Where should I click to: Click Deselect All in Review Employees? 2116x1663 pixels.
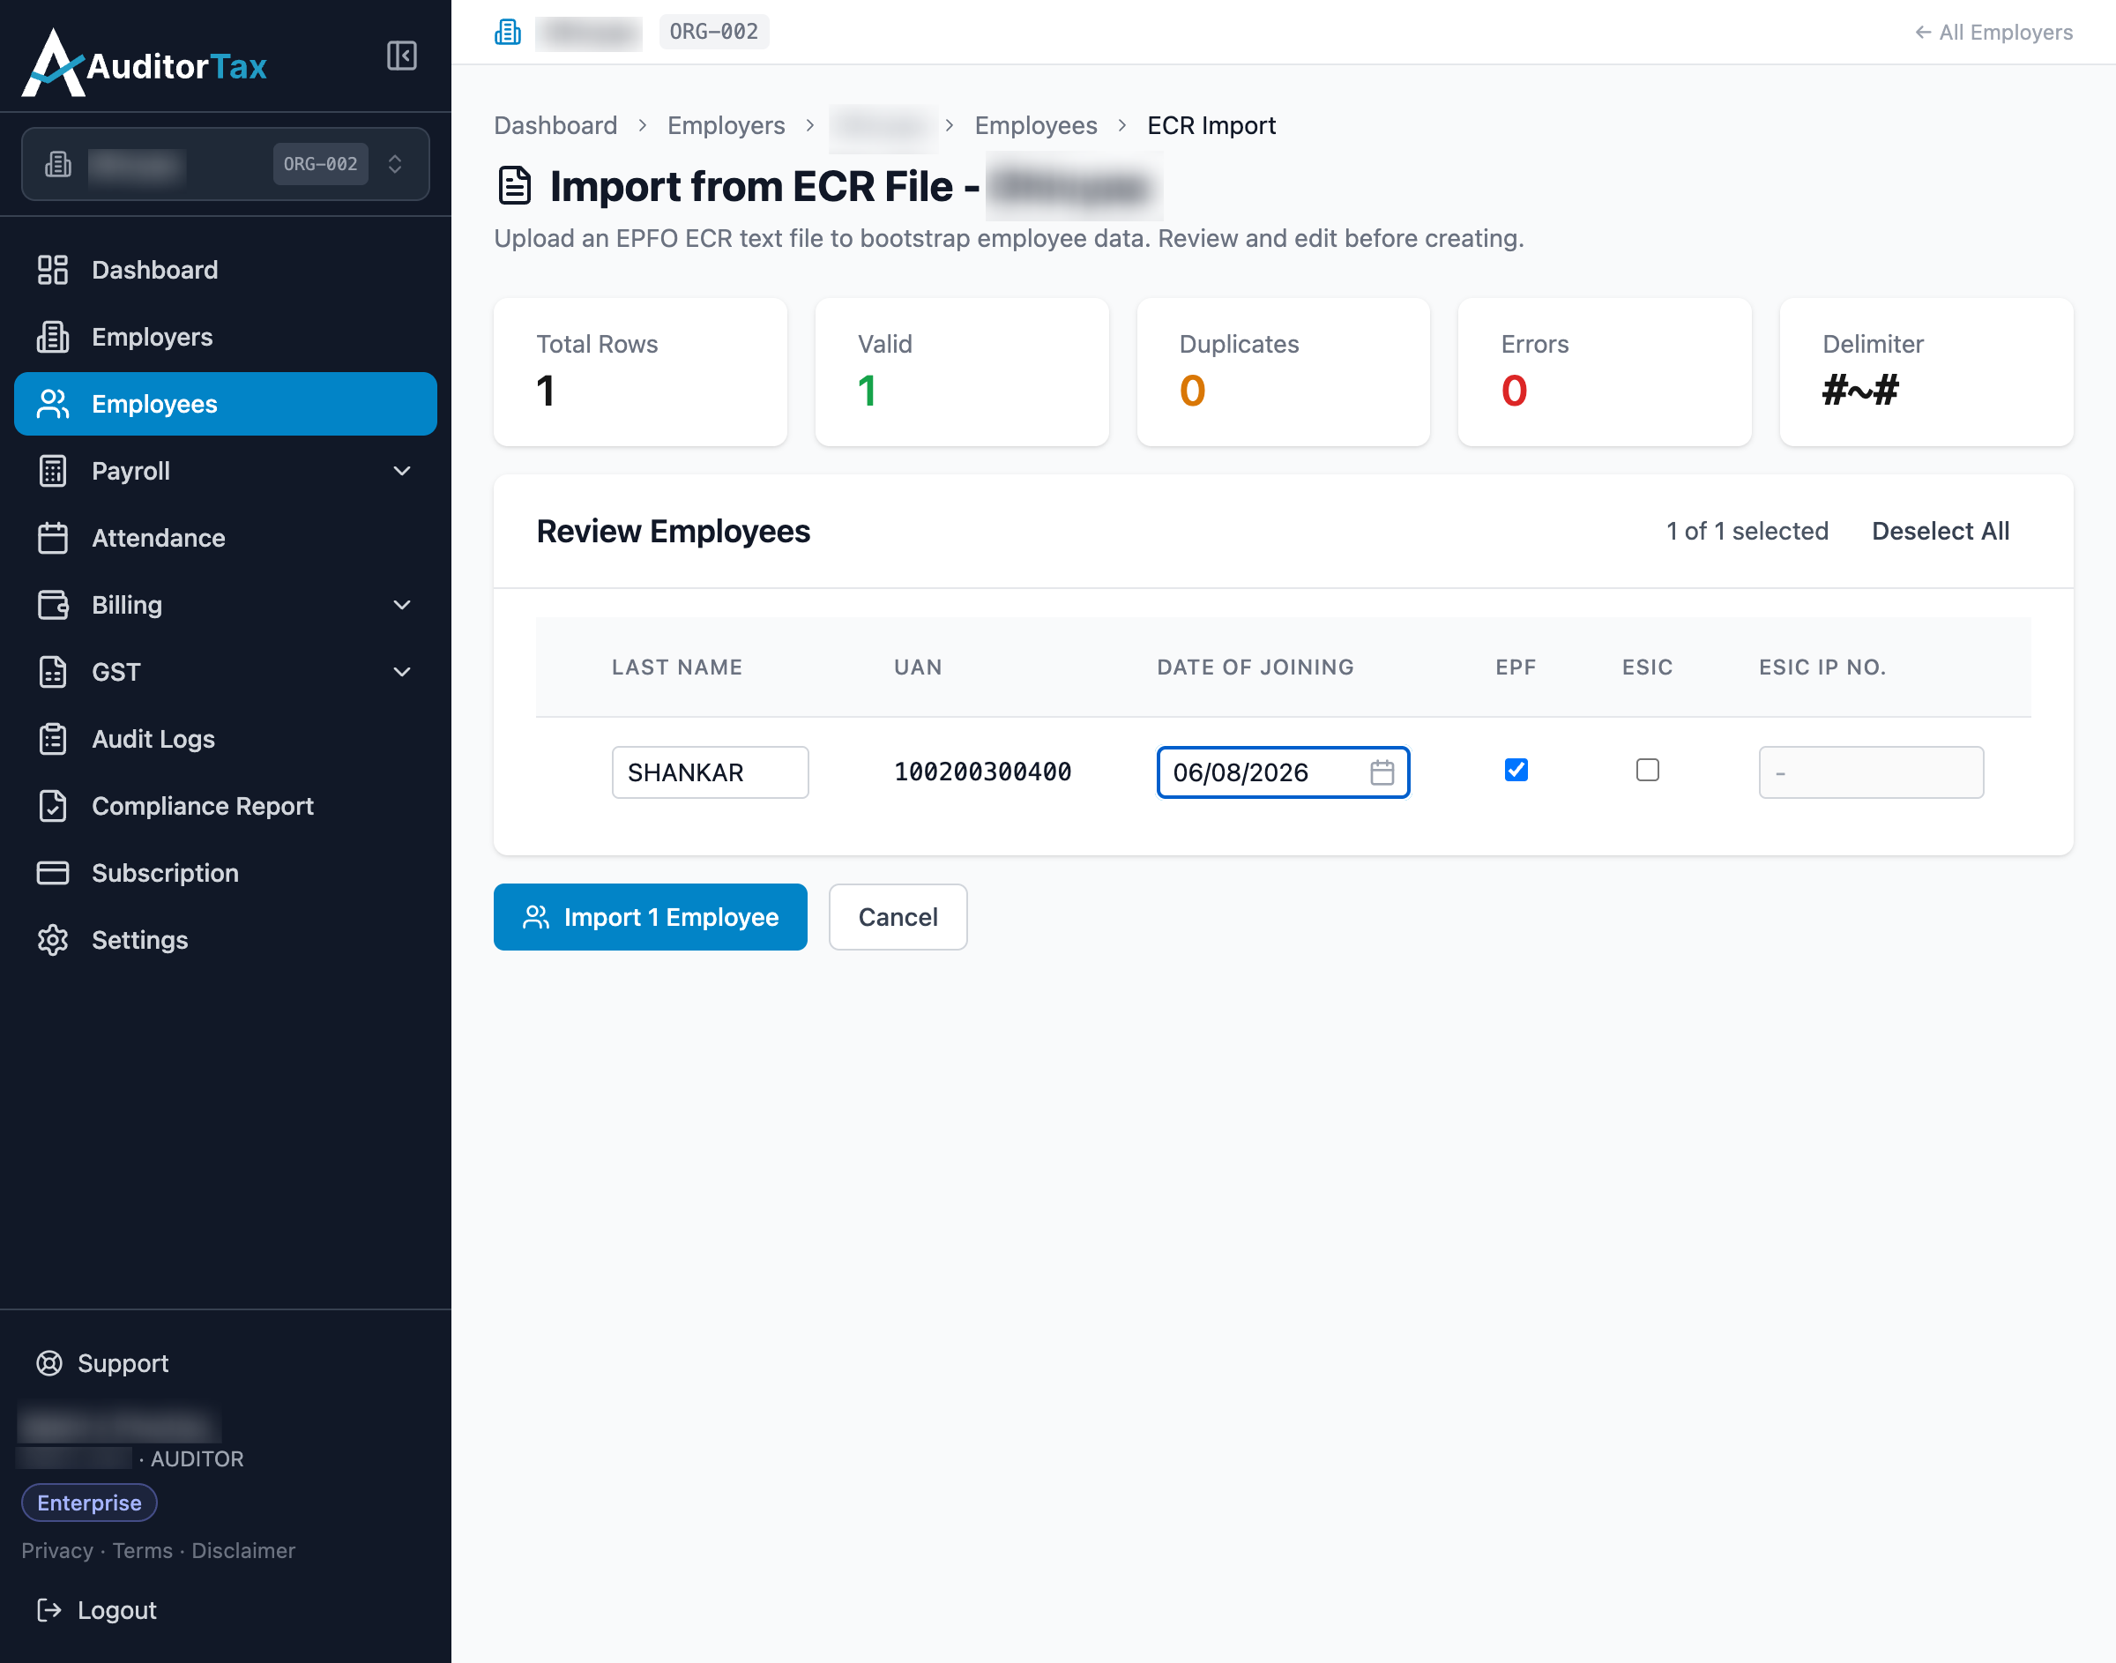pos(1941,532)
